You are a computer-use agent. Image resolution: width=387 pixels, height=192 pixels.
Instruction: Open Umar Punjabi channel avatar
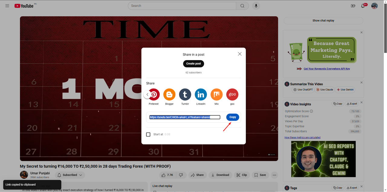24,175
